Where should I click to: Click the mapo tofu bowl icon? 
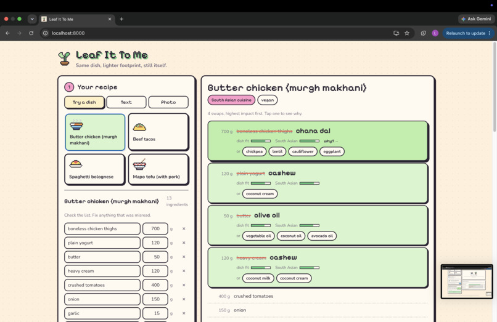click(139, 164)
